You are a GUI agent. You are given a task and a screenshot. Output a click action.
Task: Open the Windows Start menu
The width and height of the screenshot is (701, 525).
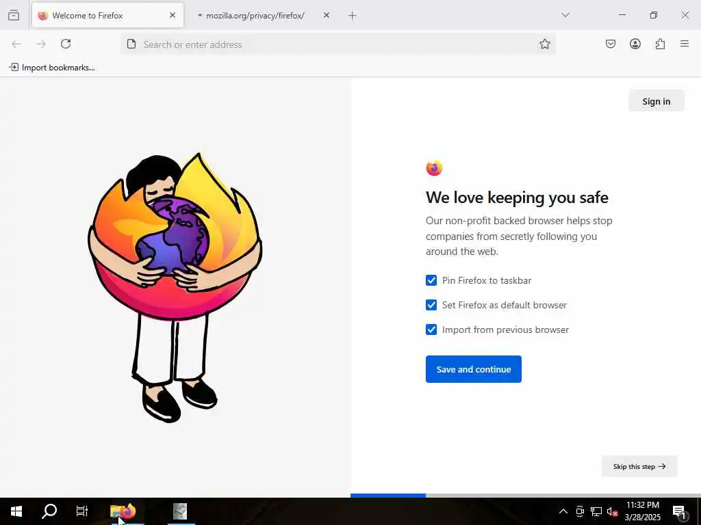pyautogui.click(x=16, y=511)
